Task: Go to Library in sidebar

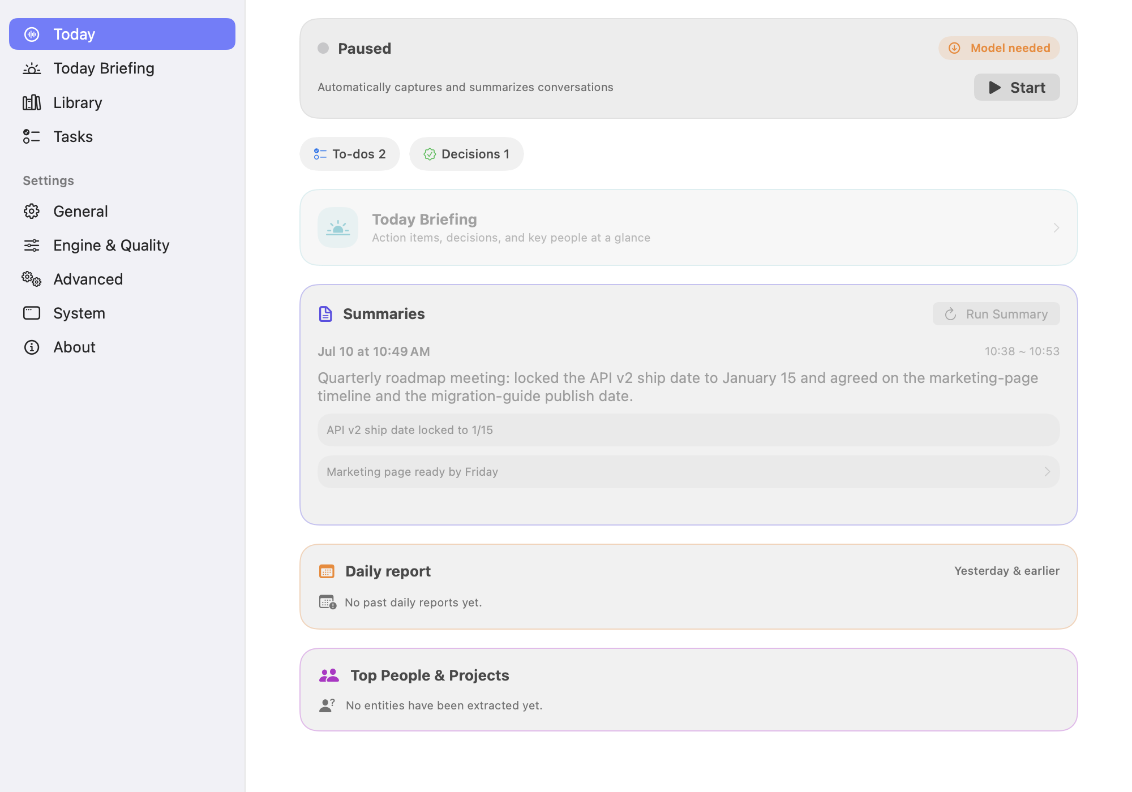Action: tap(122, 102)
